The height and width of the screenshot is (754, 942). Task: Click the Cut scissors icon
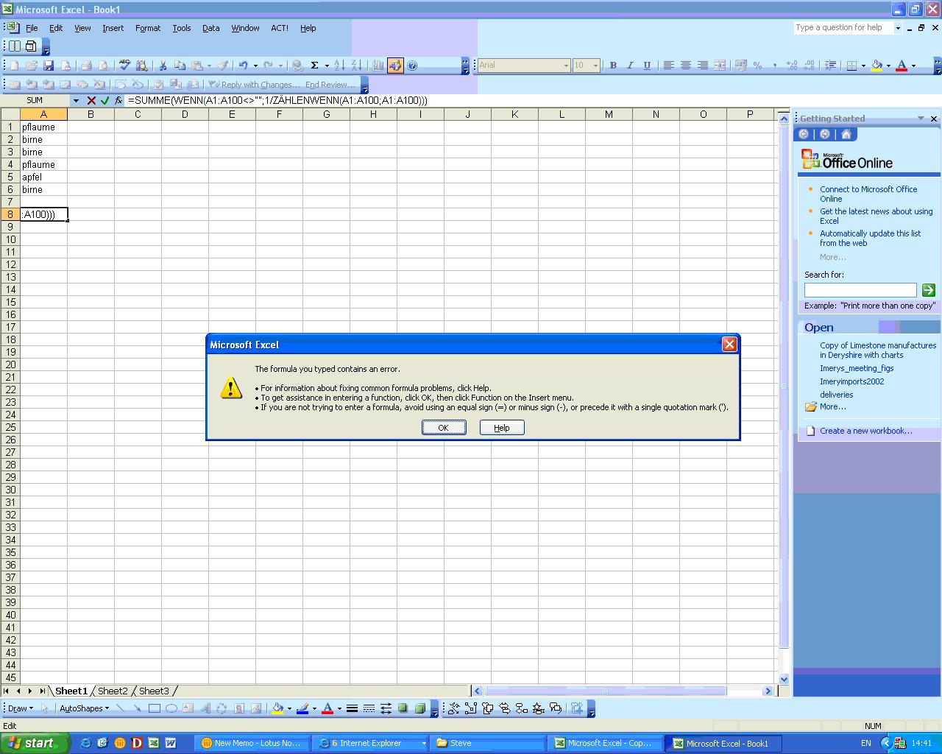pos(163,66)
